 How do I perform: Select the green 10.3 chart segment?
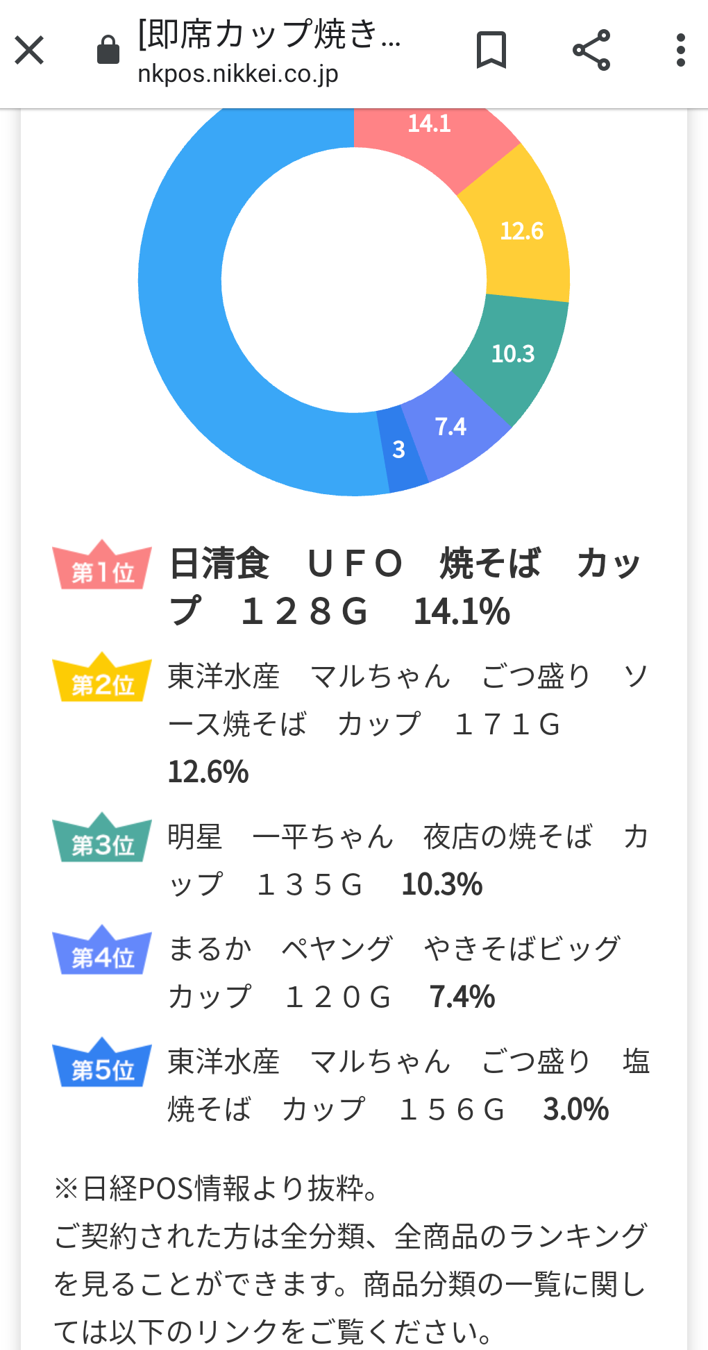514,354
